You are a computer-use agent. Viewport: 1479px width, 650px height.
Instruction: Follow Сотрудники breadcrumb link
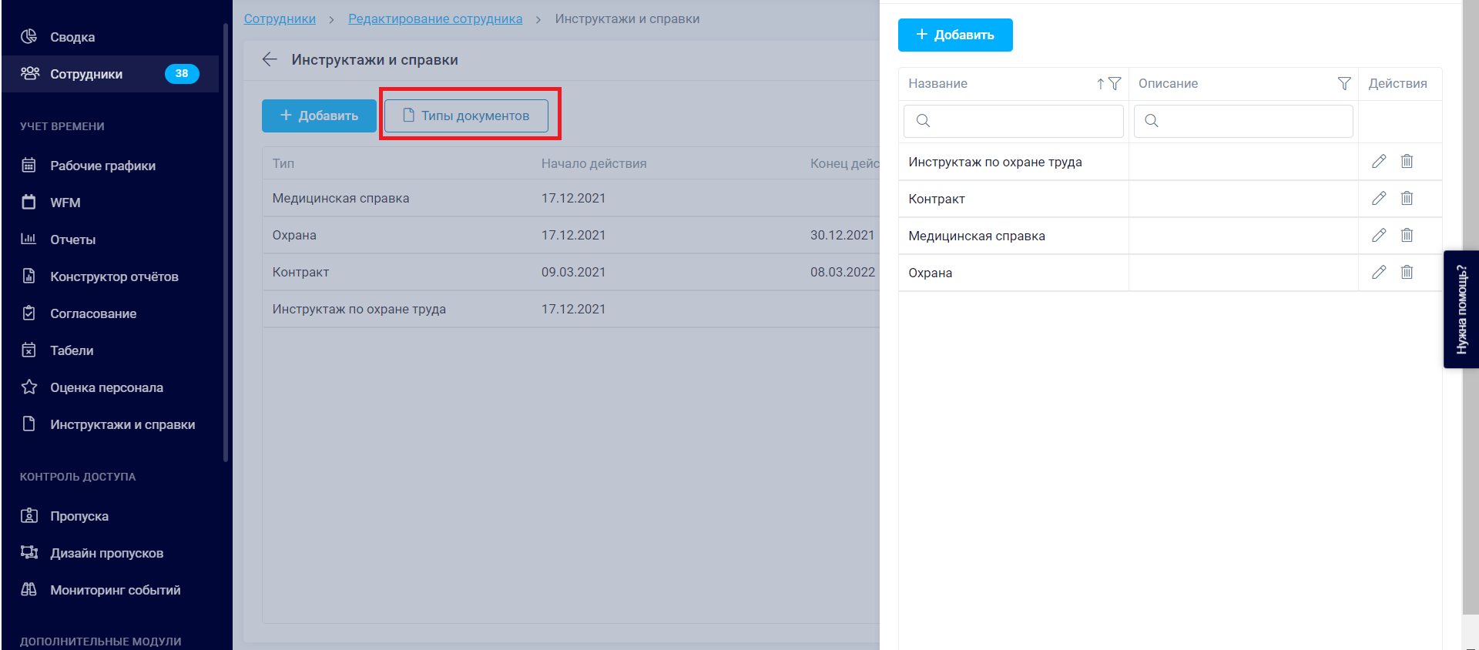click(x=280, y=18)
